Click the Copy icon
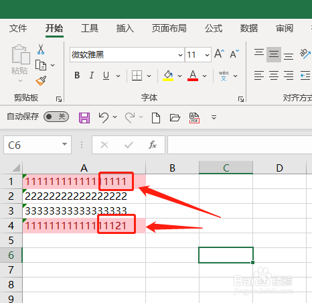This screenshot has height=303, width=312. point(41,65)
